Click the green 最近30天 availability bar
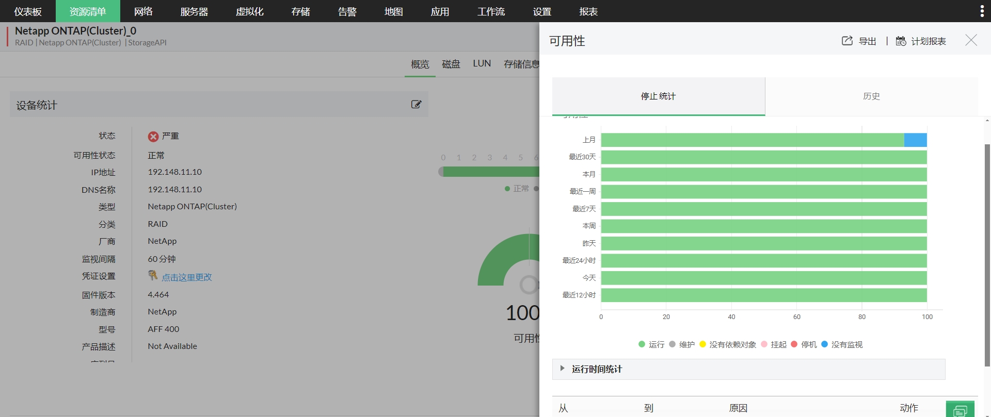This screenshot has height=417, width=991. pyautogui.click(x=764, y=157)
